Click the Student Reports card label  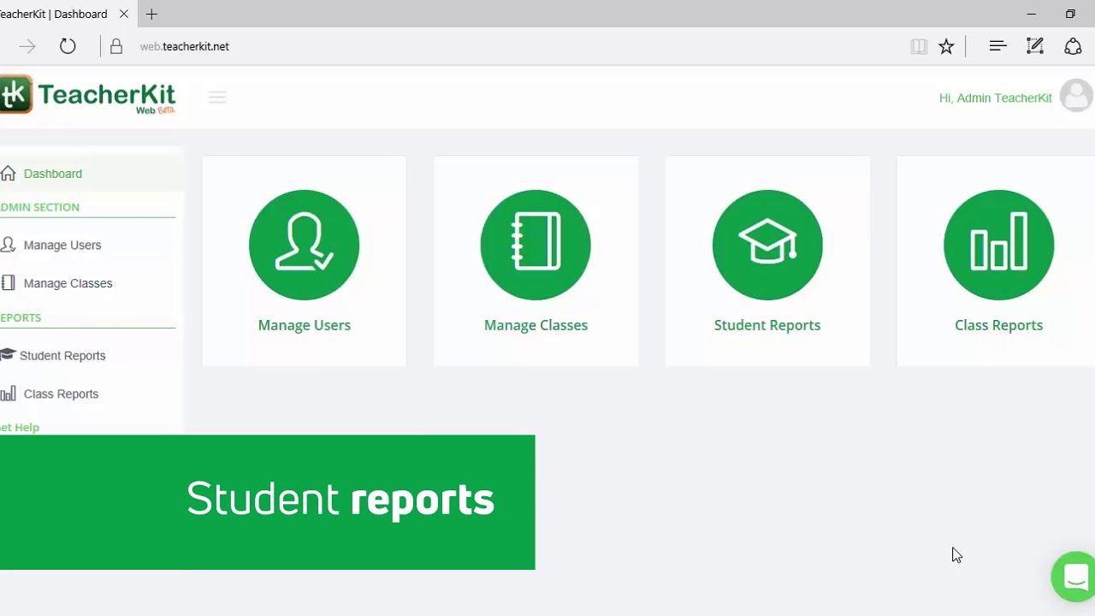pyautogui.click(x=767, y=325)
